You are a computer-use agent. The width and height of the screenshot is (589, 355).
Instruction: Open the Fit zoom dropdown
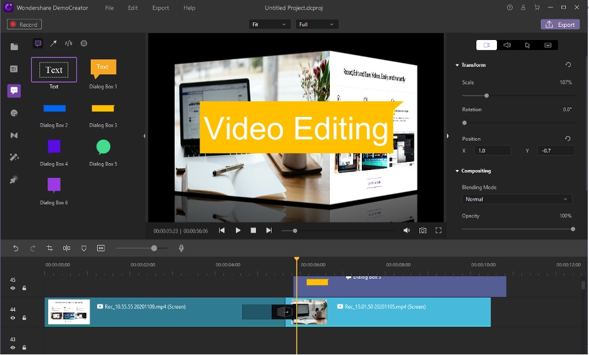click(270, 24)
